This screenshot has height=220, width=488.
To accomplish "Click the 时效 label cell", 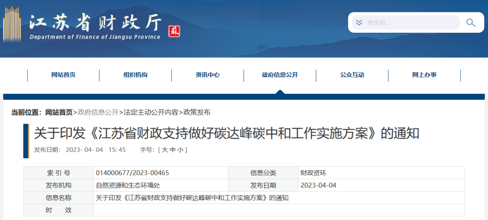I will 58,210.
